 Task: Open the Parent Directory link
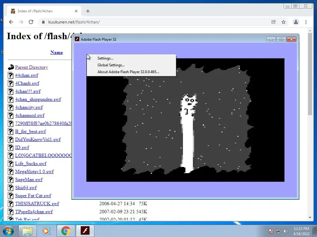point(32,67)
